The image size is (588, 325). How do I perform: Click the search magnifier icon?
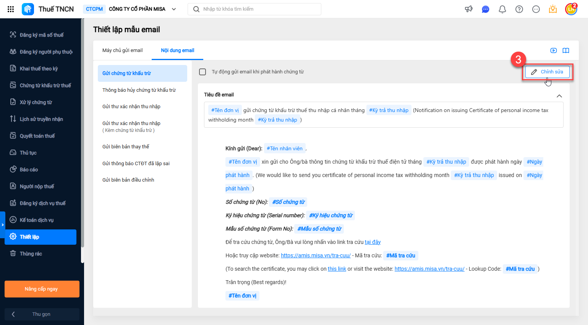click(196, 9)
